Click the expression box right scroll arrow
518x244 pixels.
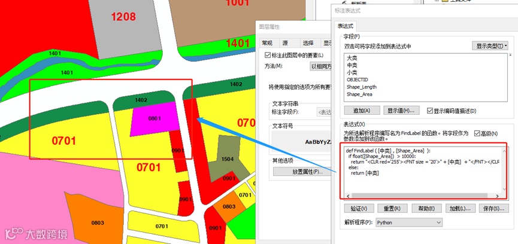click(497, 196)
